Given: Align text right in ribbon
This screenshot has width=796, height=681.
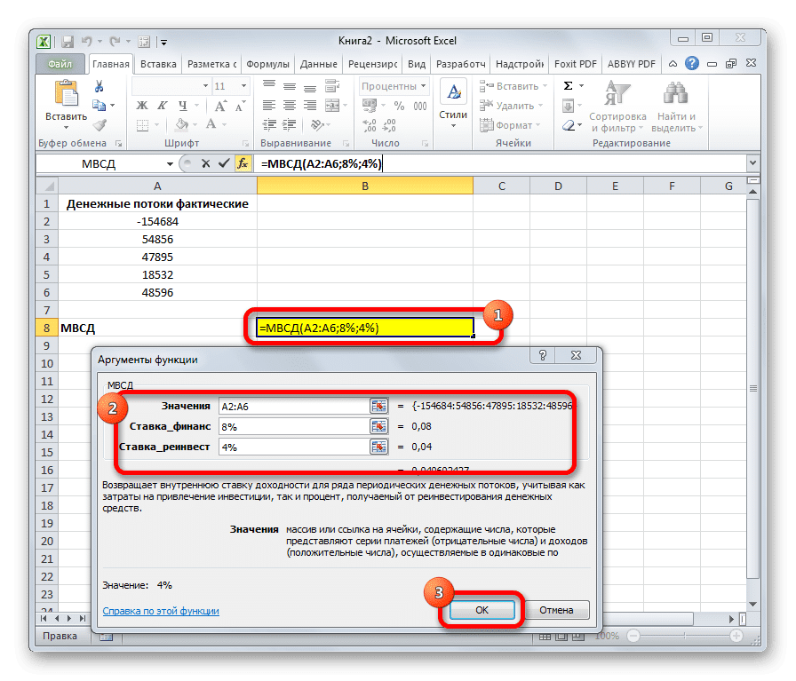Looking at the screenshot, I should 310,106.
